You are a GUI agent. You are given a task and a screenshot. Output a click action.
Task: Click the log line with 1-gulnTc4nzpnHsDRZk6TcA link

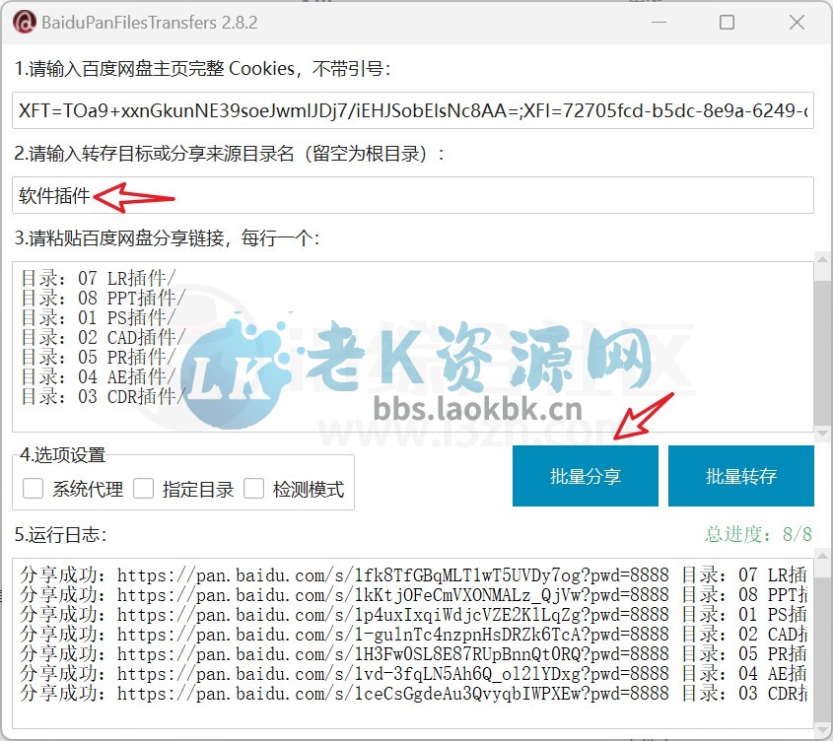point(413,634)
